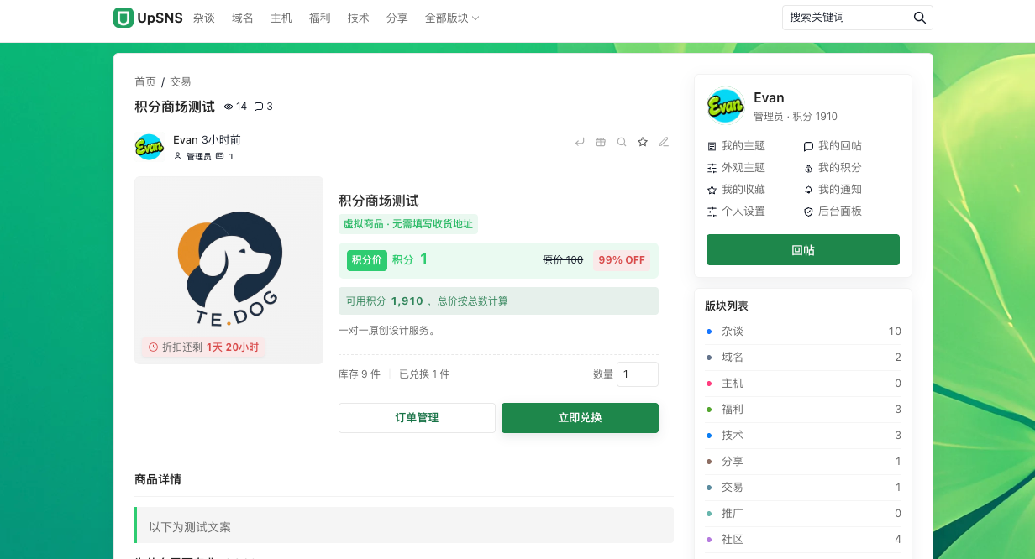This screenshot has width=1035, height=559.
Task: Select 技术 in 版块列表
Action: [803, 436]
